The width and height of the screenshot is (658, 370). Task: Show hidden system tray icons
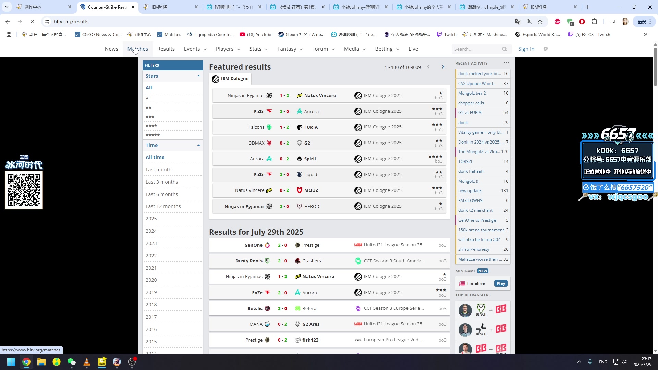pyautogui.click(x=579, y=362)
